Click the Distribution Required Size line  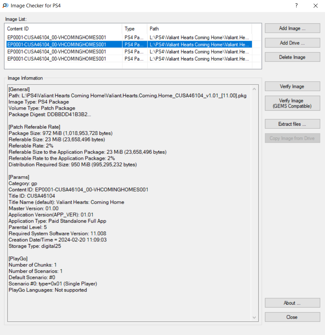click(x=73, y=164)
